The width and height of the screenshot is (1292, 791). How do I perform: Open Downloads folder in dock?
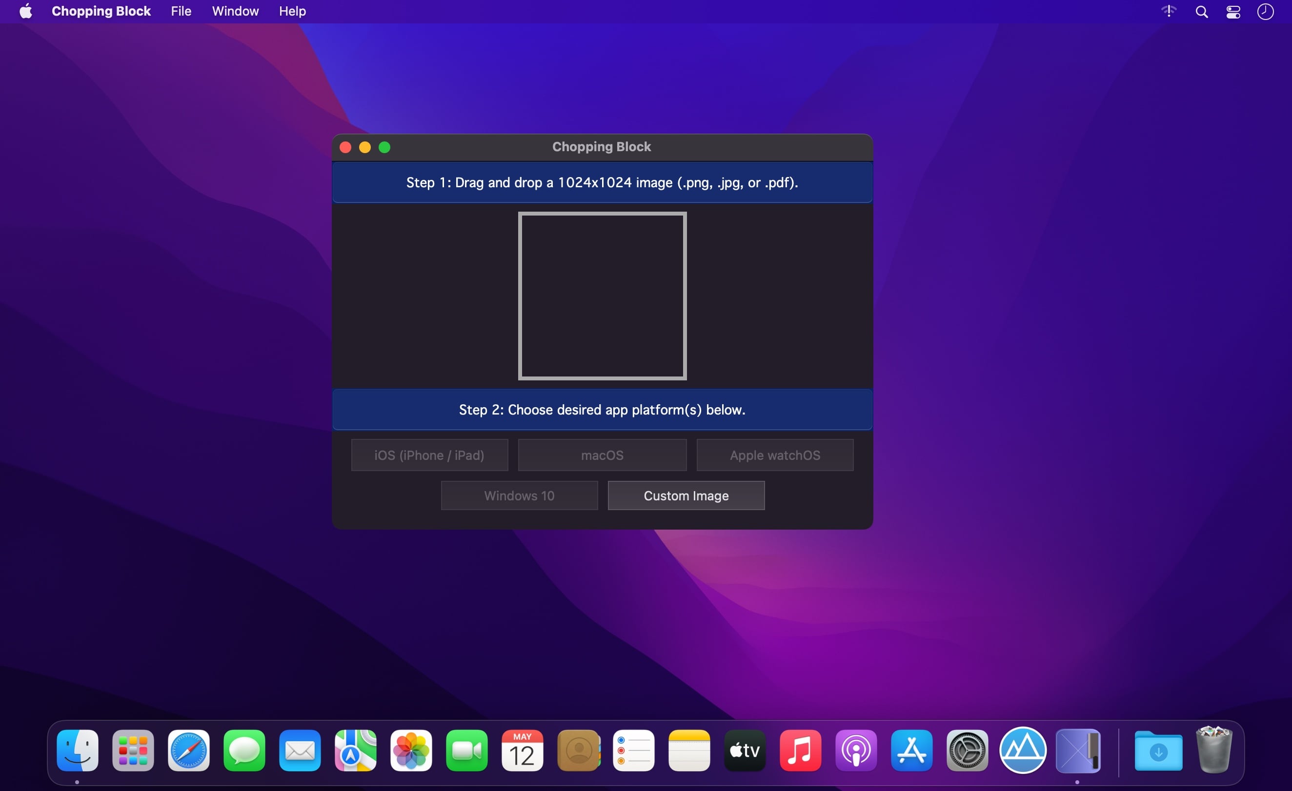click(1158, 751)
